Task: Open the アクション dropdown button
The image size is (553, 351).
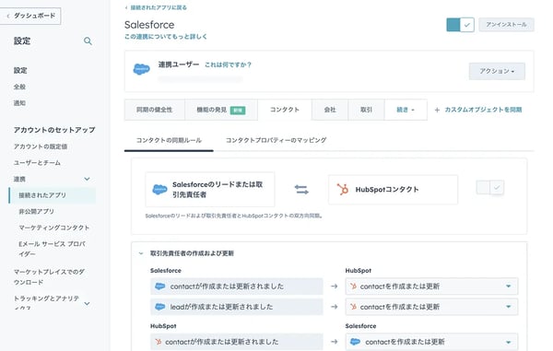Action: [x=497, y=71]
